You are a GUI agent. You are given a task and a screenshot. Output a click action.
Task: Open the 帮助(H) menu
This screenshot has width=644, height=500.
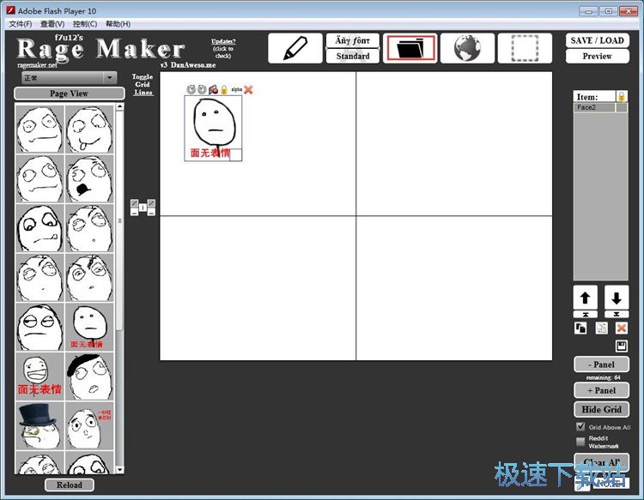(118, 24)
